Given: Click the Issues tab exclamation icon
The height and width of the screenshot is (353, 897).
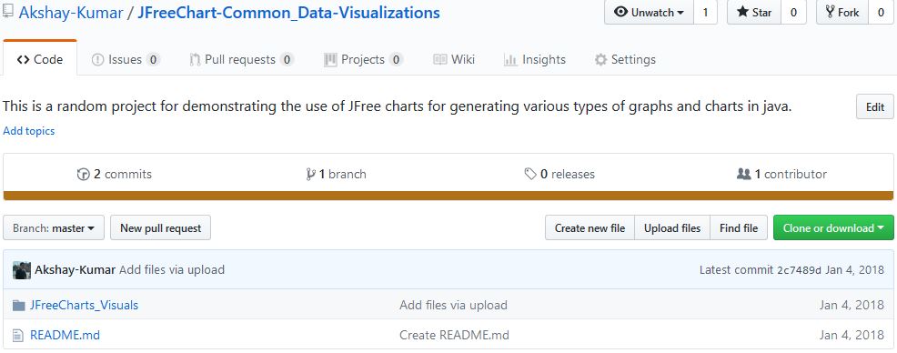Looking at the screenshot, I should 98,59.
